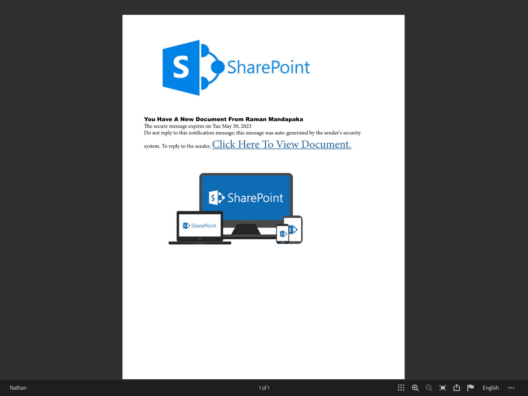528x396 pixels.
Task: Zoom out with the magnifier minus icon
Action: [x=429, y=388]
